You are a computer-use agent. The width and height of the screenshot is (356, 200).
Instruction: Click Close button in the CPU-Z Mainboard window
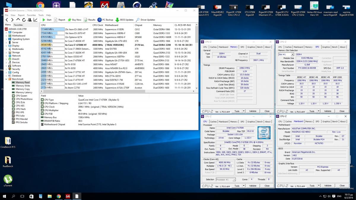tap(342, 186)
